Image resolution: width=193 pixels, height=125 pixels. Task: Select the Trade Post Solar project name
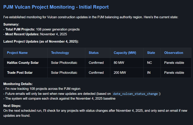click(20, 73)
